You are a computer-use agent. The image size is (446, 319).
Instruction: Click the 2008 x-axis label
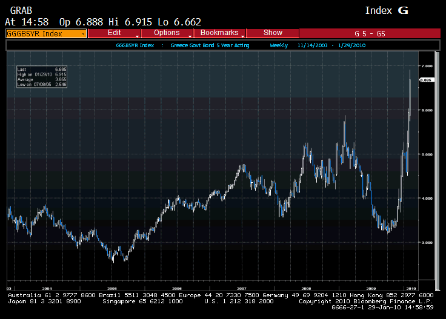click(x=307, y=289)
